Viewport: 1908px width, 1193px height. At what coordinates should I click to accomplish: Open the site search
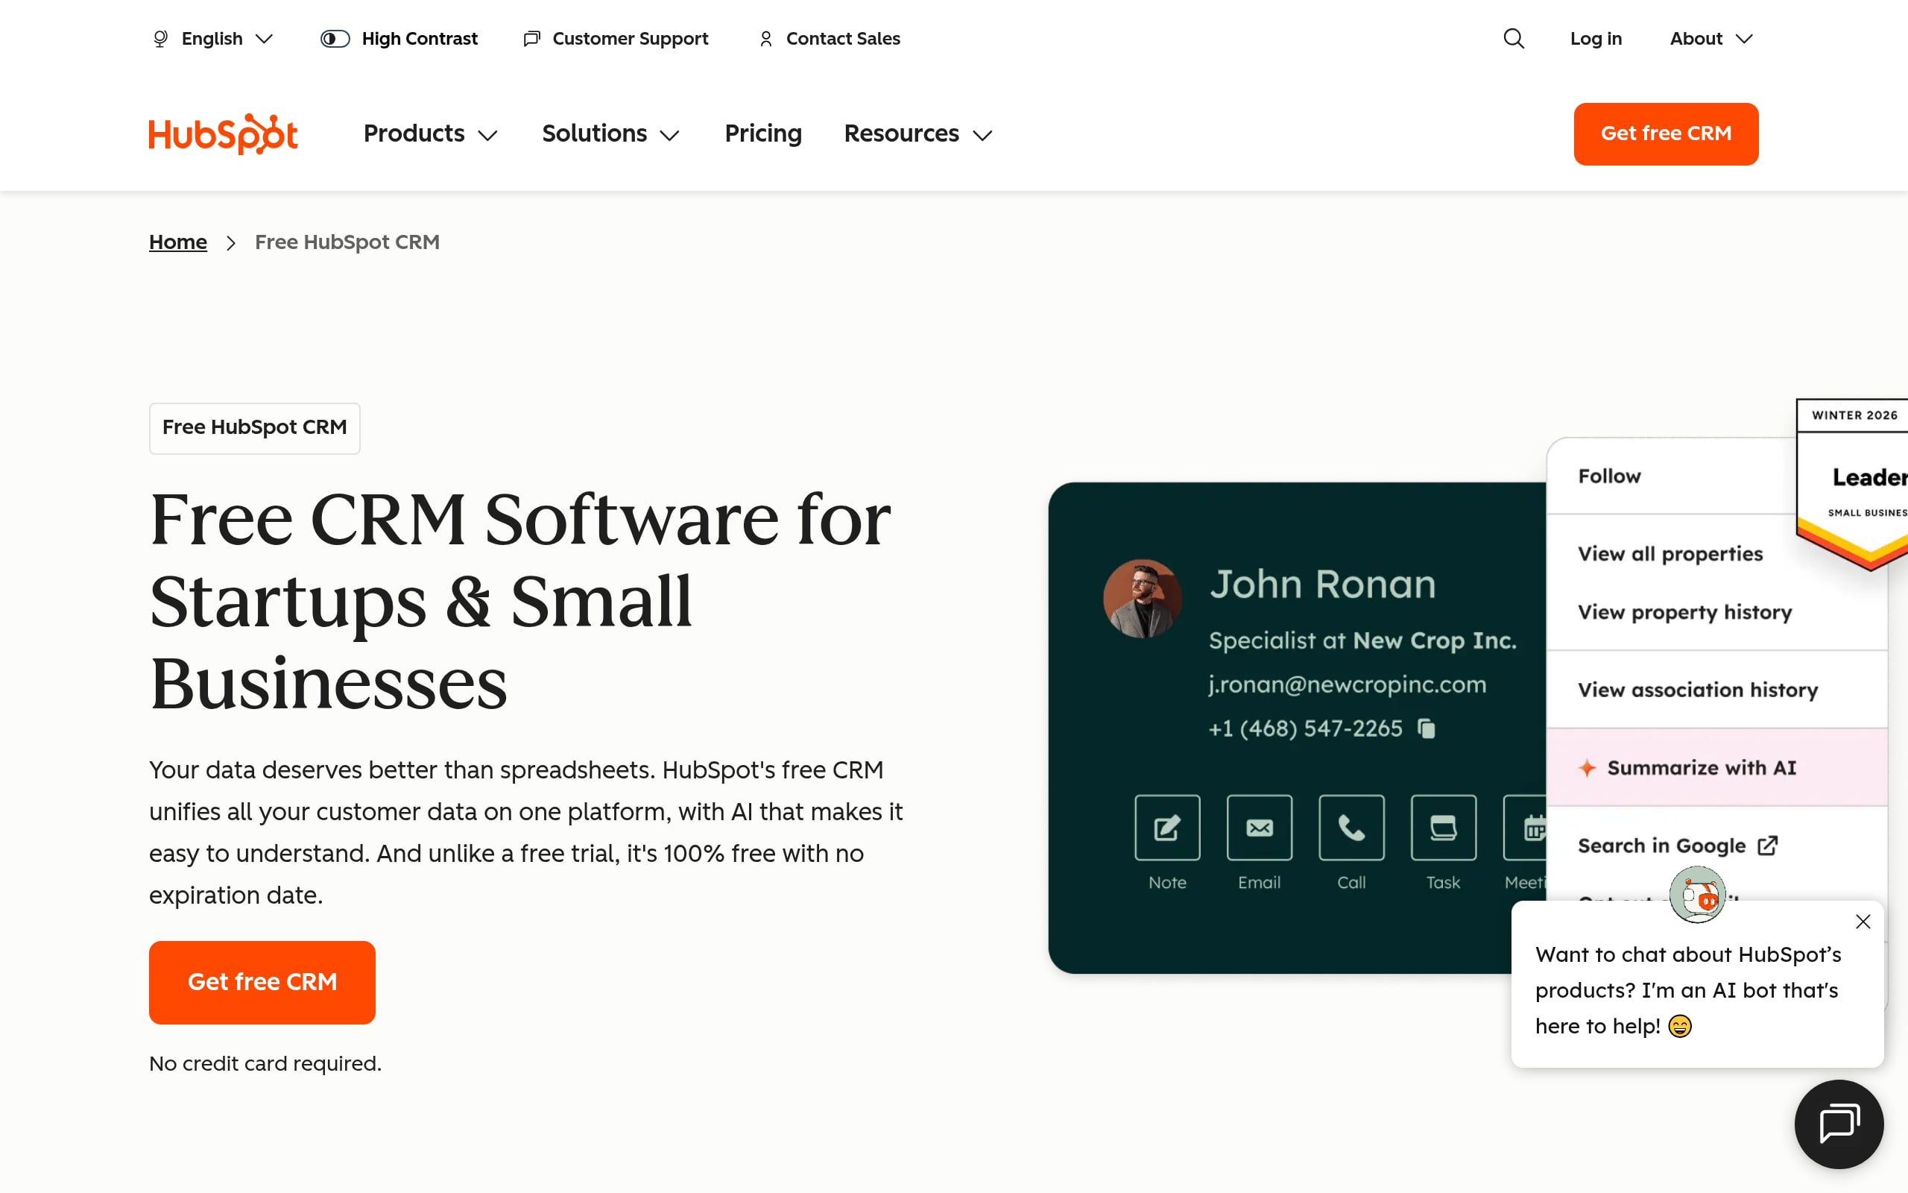tap(1512, 38)
